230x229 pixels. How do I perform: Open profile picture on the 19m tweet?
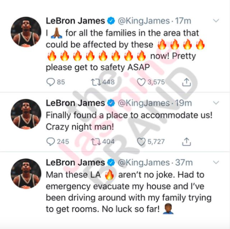tap(26, 114)
